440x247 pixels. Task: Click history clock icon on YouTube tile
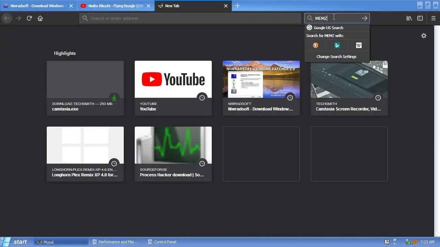202,98
